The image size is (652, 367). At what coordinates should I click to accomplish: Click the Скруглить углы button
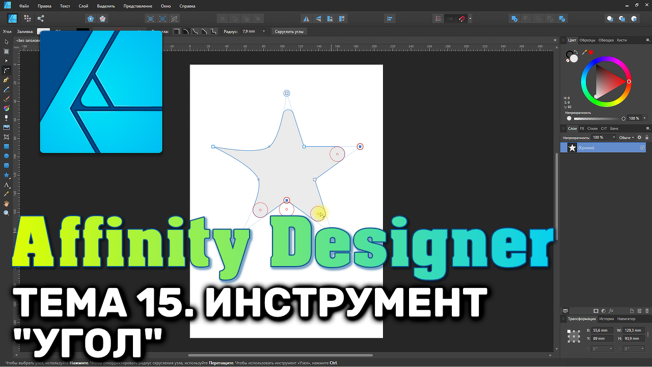tap(289, 32)
